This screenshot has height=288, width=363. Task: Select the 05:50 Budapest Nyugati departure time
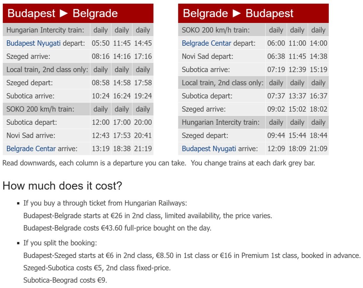point(101,43)
